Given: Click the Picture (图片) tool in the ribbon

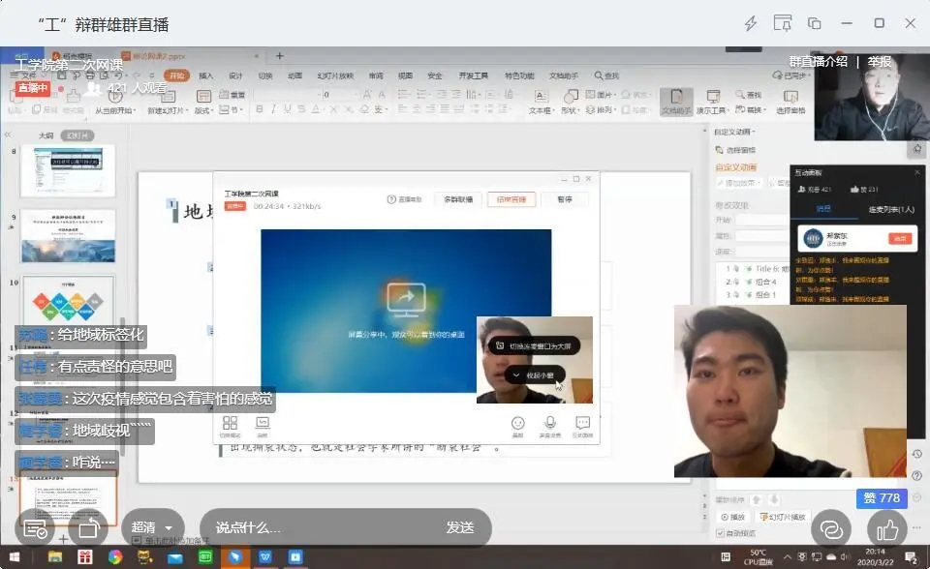Looking at the screenshot, I should 601,94.
